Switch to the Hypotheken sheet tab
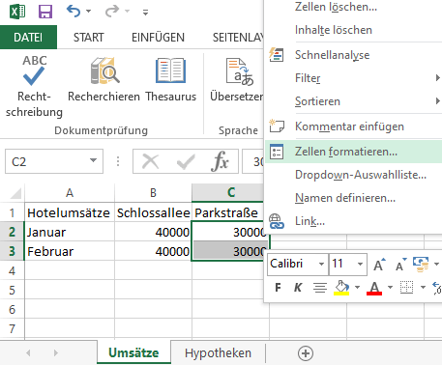 tap(218, 352)
